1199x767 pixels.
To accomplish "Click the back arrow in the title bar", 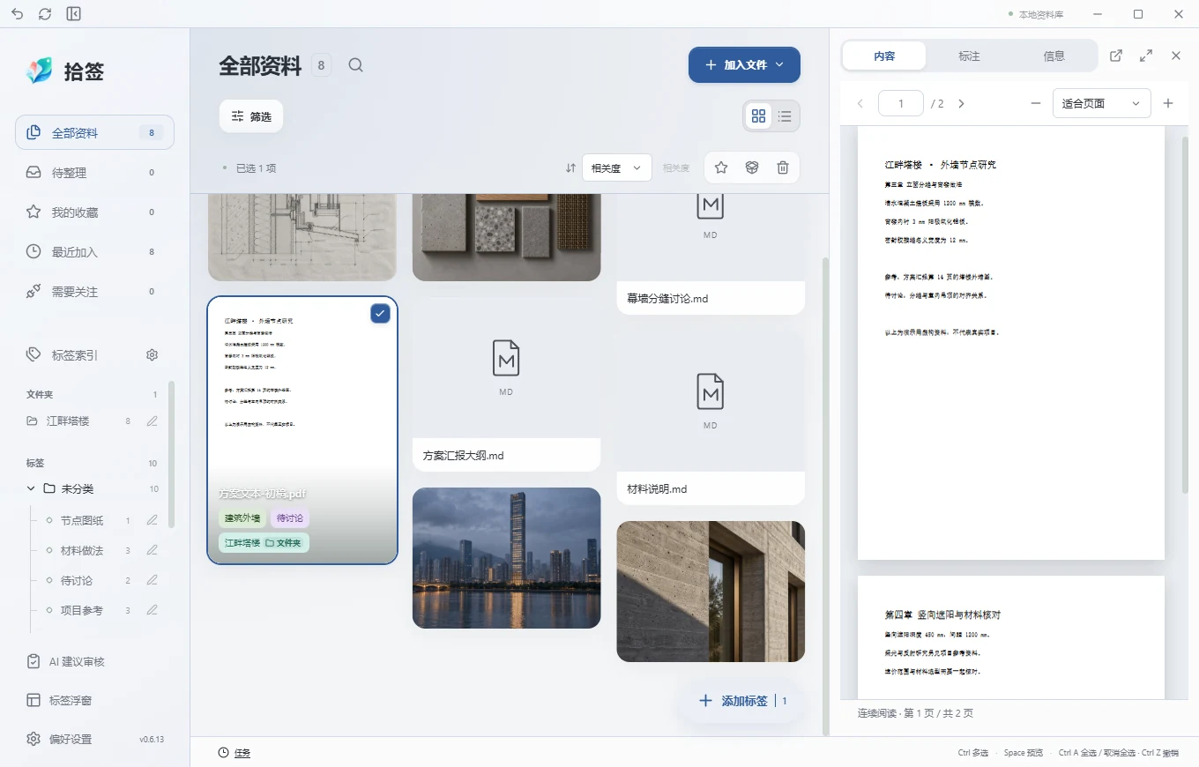I will (18, 14).
